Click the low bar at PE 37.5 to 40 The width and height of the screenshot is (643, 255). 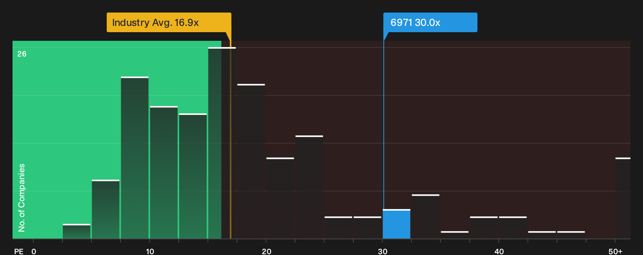pyautogui.click(x=484, y=228)
